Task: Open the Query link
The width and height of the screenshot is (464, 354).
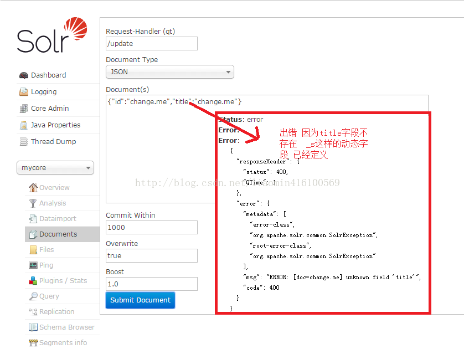Action: click(x=49, y=296)
